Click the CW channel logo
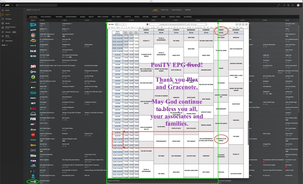Viewport: 303px width, 184px height. 33,93
